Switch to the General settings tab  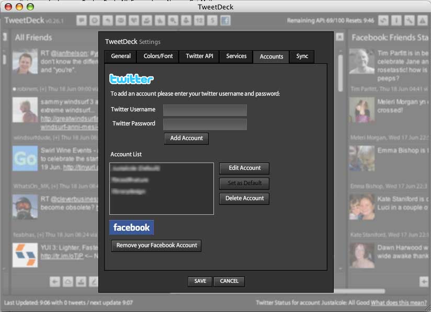[121, 56]
